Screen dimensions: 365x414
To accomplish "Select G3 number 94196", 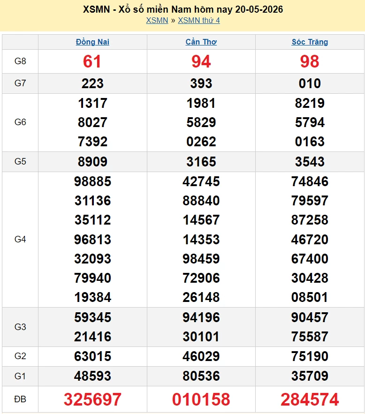I will pos(201,317).
